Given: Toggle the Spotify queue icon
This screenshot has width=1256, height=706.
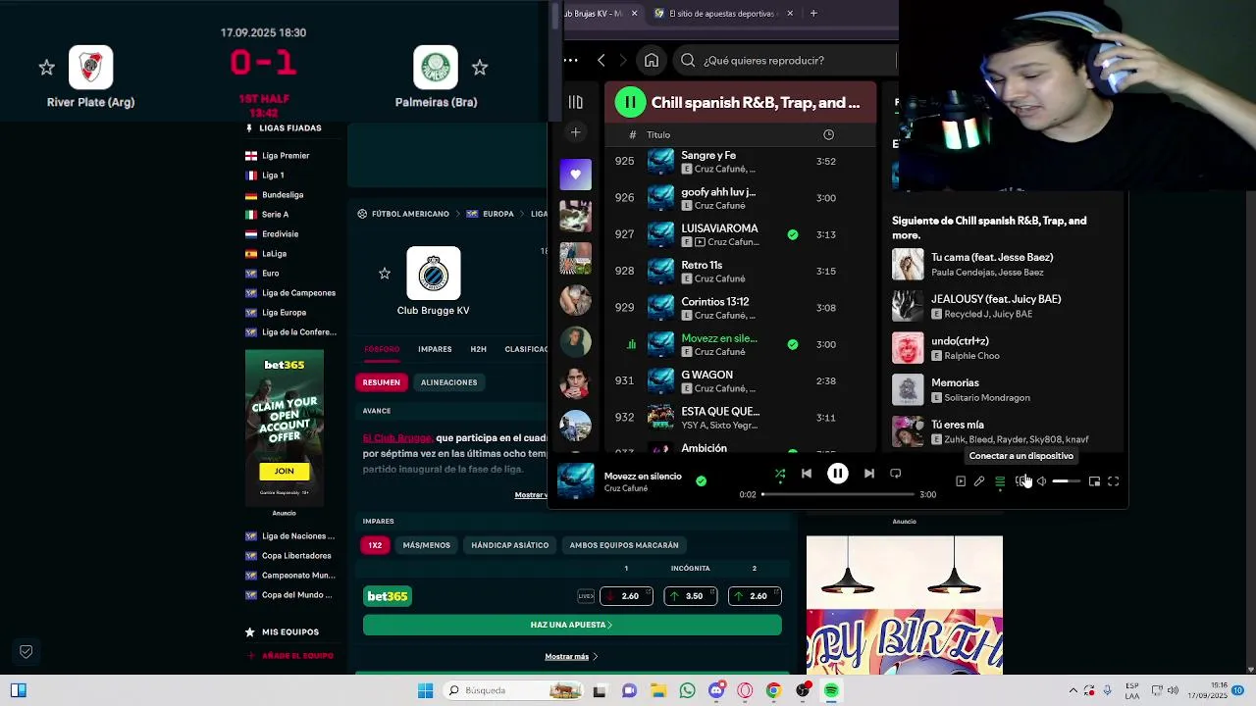Looking at the screenshot, I should click(1000, 481).
